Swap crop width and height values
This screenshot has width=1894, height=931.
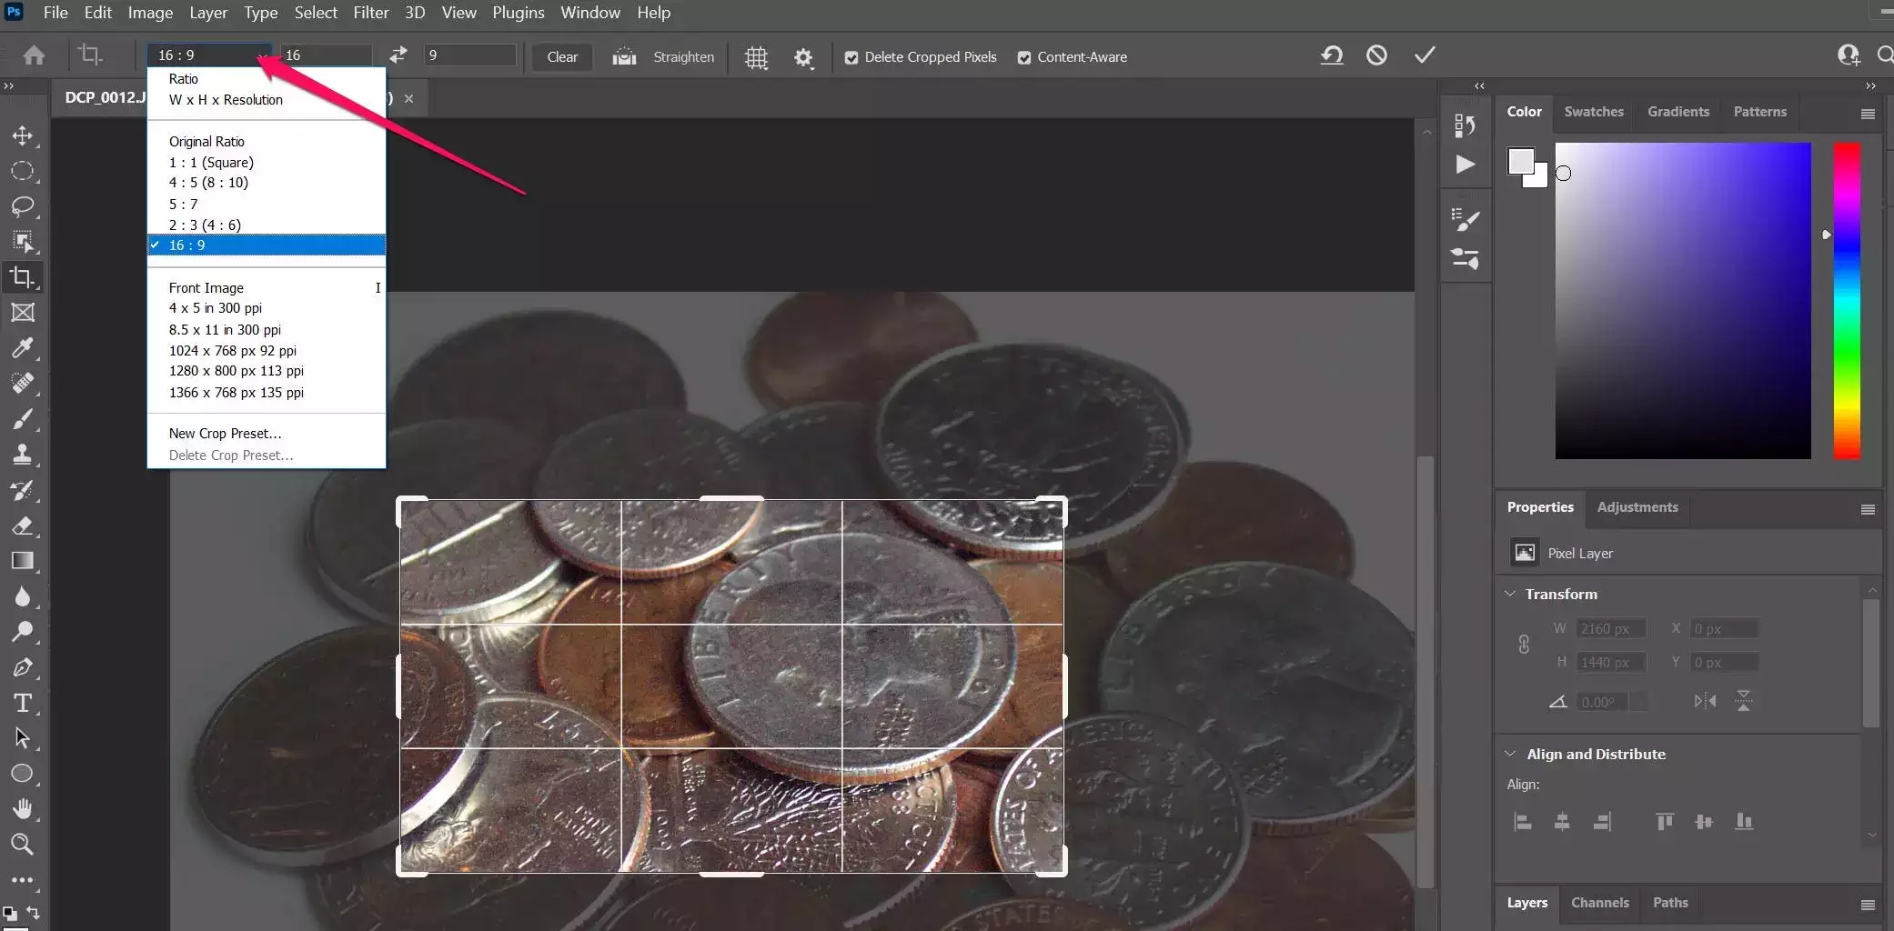tap(398, 55)
